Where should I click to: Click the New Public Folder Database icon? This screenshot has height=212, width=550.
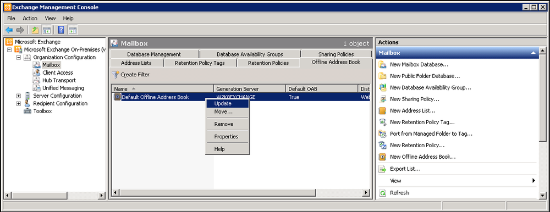(383, 76)
